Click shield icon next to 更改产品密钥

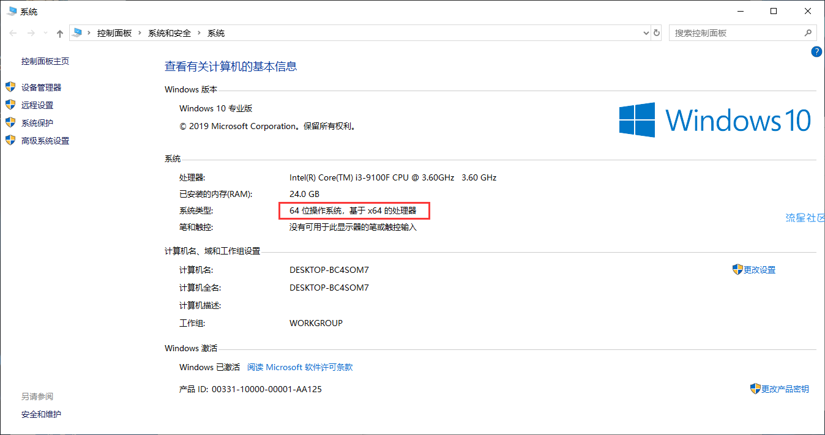pos(755,389)
